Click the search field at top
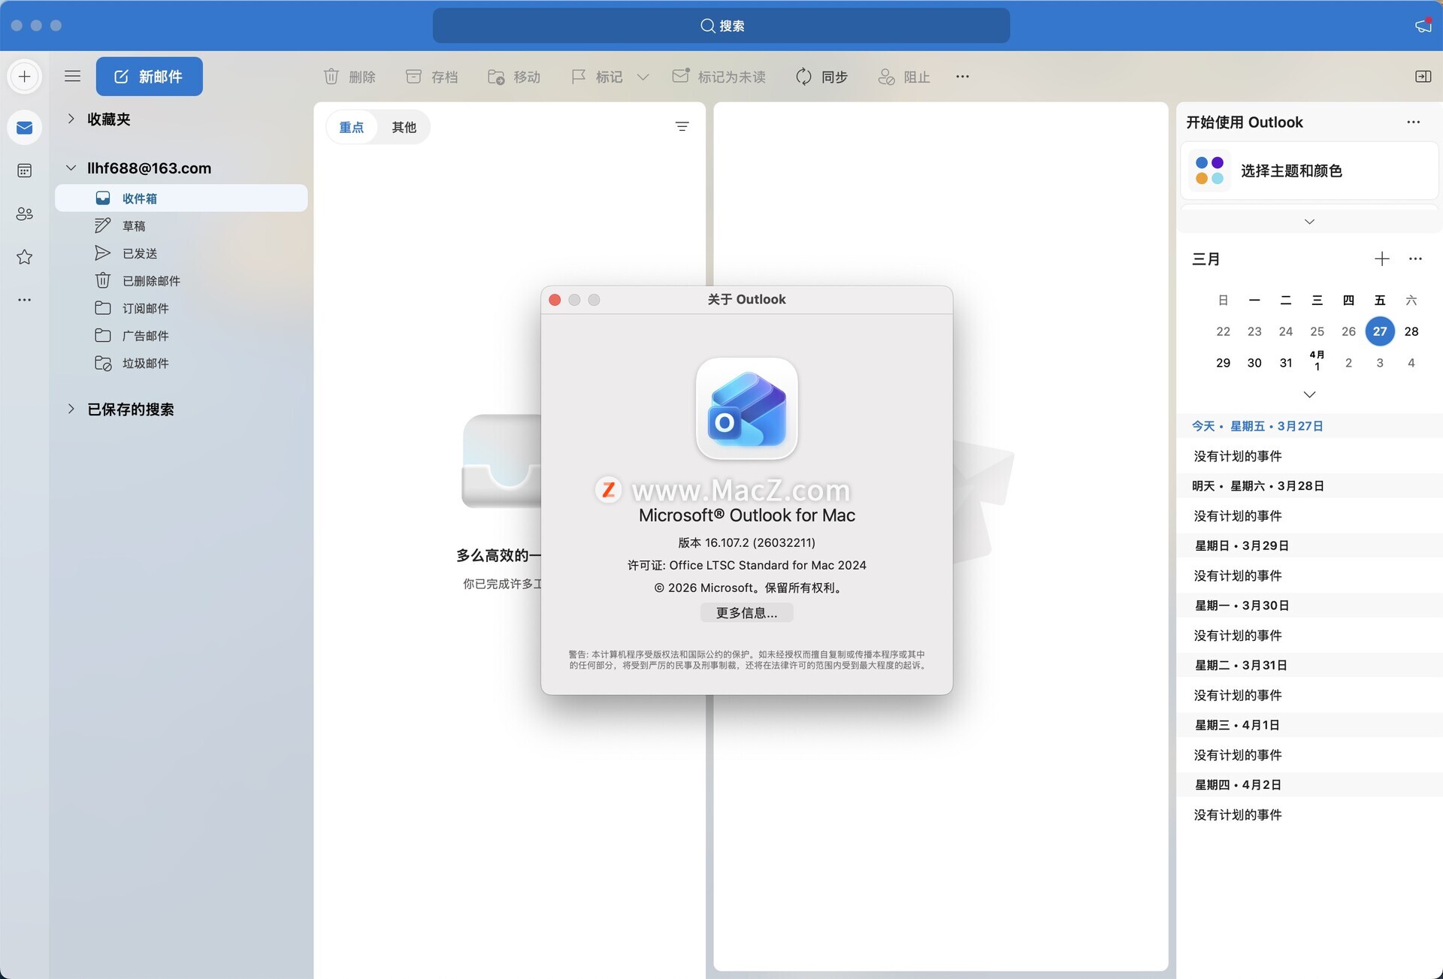1443x979 pixels. pyautogui.click(x=721, y=26)
